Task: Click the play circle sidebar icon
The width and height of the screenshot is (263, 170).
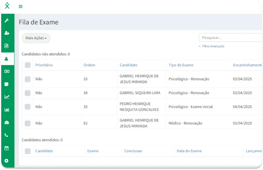Action: [x=6, y=161]
